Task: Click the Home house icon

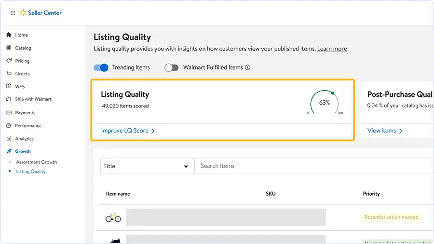Action: point(9,35)
